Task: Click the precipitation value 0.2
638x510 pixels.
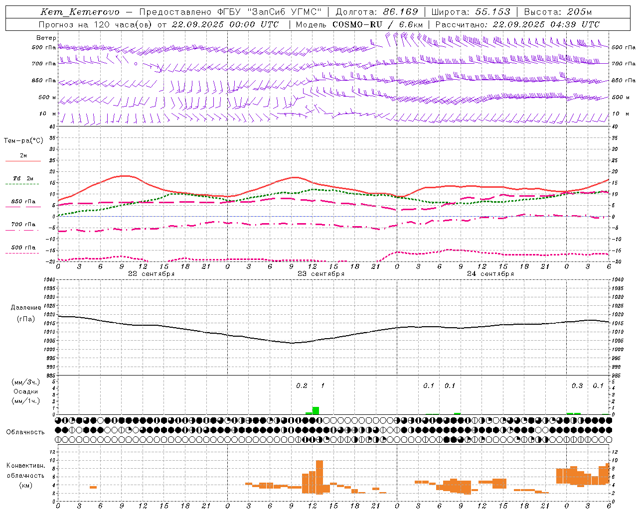Action: point(302,386)
